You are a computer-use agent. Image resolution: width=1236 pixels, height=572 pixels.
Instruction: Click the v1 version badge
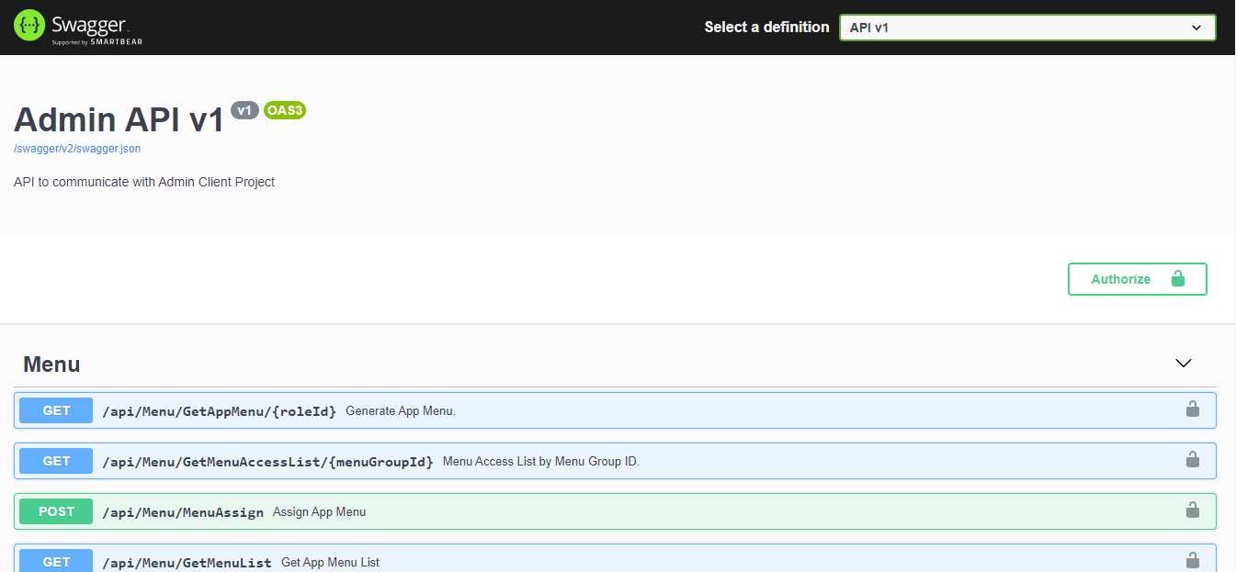click(x=244, y=110)
